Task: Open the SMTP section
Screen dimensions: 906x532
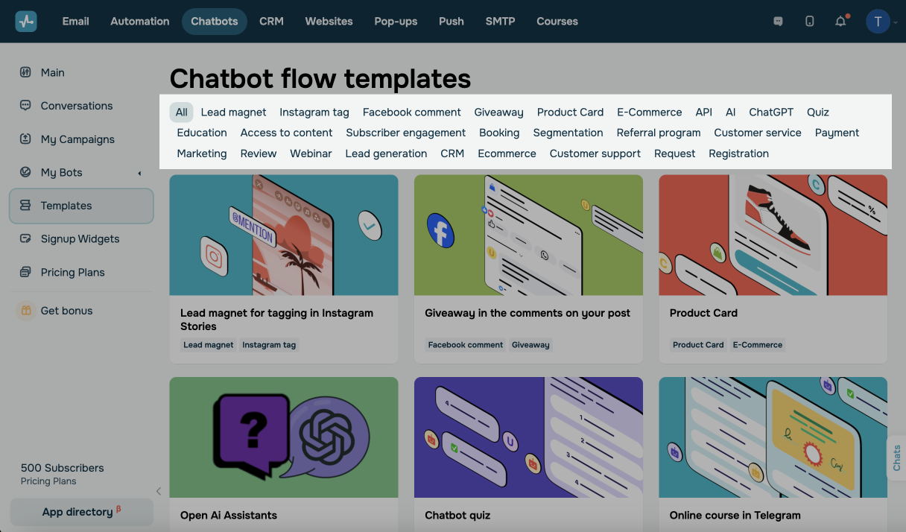Action: pos(501,21)
